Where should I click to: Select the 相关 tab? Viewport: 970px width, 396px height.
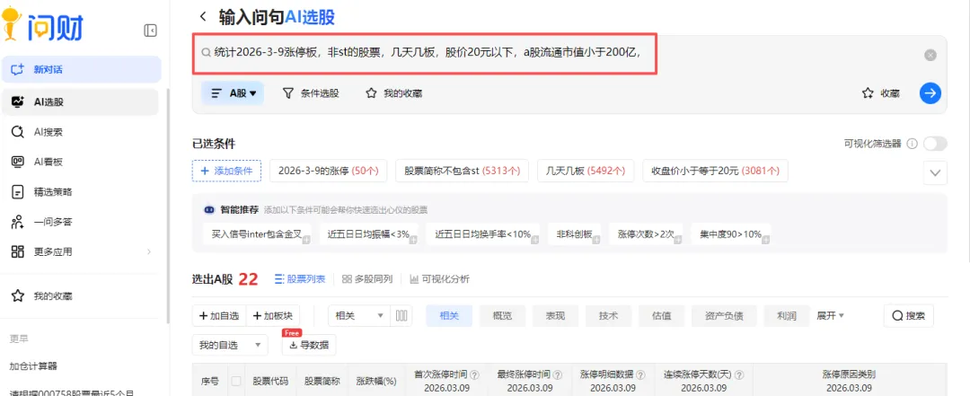(449, 315)
